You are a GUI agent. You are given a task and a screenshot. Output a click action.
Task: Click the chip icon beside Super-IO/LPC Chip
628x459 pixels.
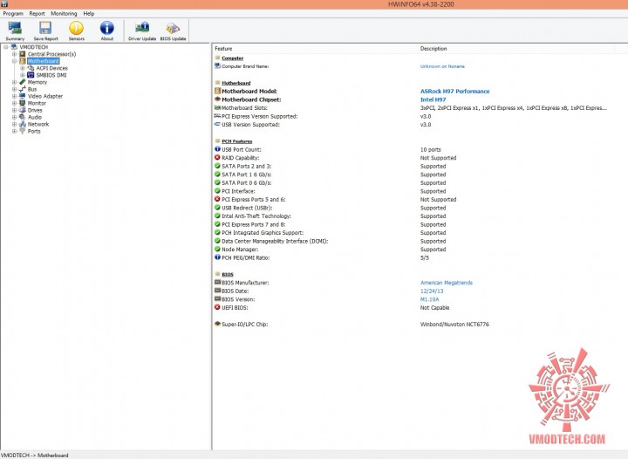[217, 324]
